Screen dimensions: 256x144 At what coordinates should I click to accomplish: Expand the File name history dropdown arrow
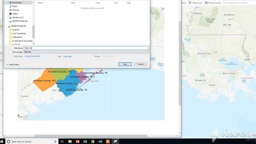(x=148, y=48)
